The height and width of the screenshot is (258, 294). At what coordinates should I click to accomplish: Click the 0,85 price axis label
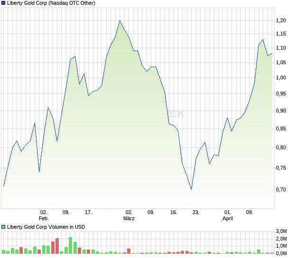[281, 129]
